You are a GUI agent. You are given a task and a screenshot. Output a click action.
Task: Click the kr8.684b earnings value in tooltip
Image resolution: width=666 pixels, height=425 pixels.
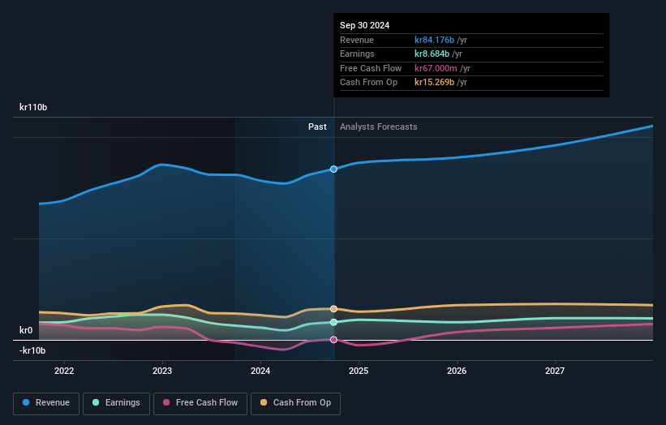point(432,54)
